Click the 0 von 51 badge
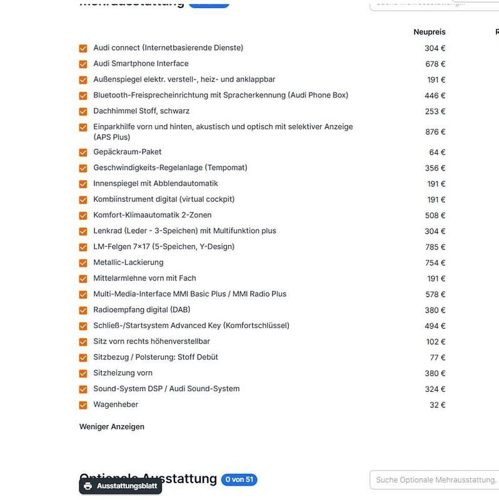Viewport: 499px width, 500px height. (239, 479)
